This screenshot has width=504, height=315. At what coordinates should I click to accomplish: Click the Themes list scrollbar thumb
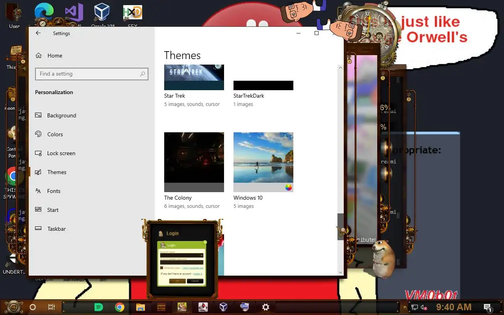(341, 226)
